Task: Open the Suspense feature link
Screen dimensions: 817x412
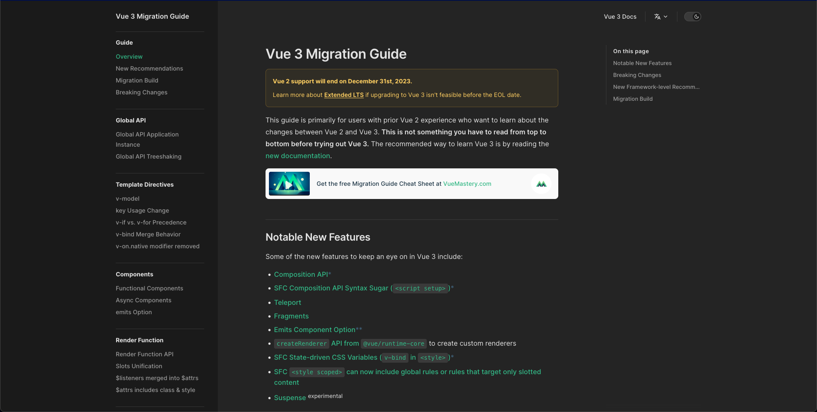Action: [x=290, y=398]
